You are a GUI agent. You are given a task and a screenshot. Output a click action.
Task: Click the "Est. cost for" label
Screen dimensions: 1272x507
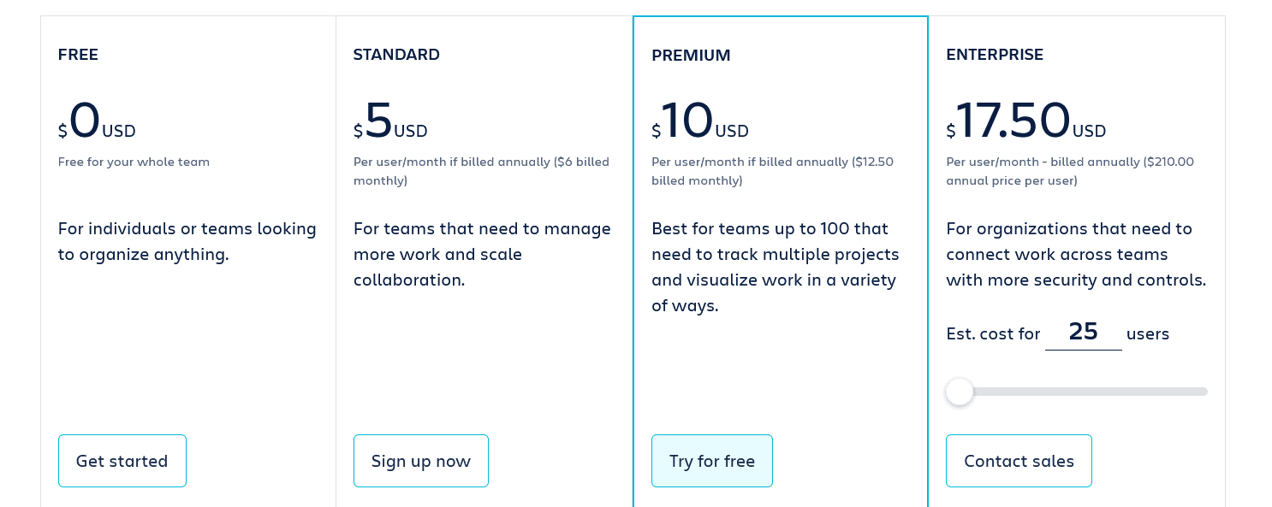pos(993,334)
